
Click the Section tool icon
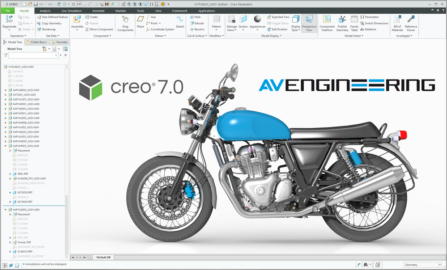coord(243,19)
